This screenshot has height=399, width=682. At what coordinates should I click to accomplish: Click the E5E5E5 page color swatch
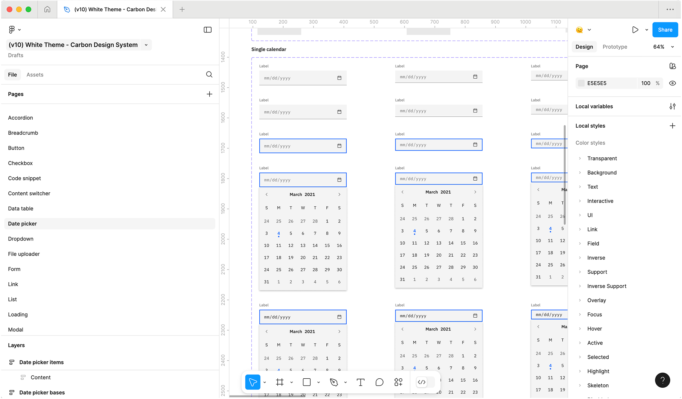pos(581,83)
